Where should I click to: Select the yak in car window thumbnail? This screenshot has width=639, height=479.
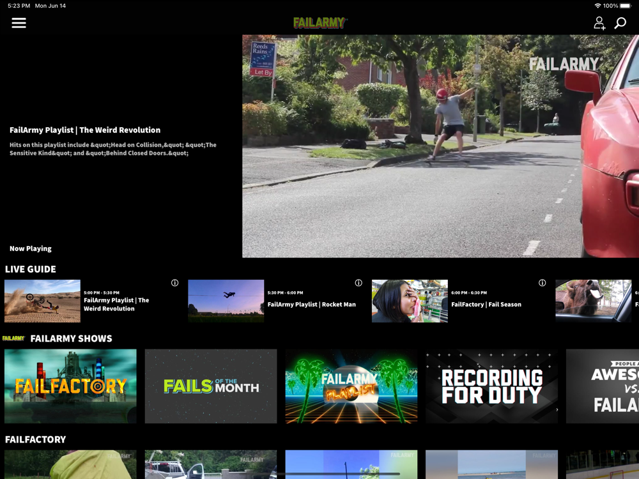pos(594,301)
